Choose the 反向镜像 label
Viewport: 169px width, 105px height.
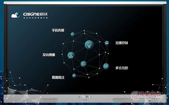tap(49, 55)
